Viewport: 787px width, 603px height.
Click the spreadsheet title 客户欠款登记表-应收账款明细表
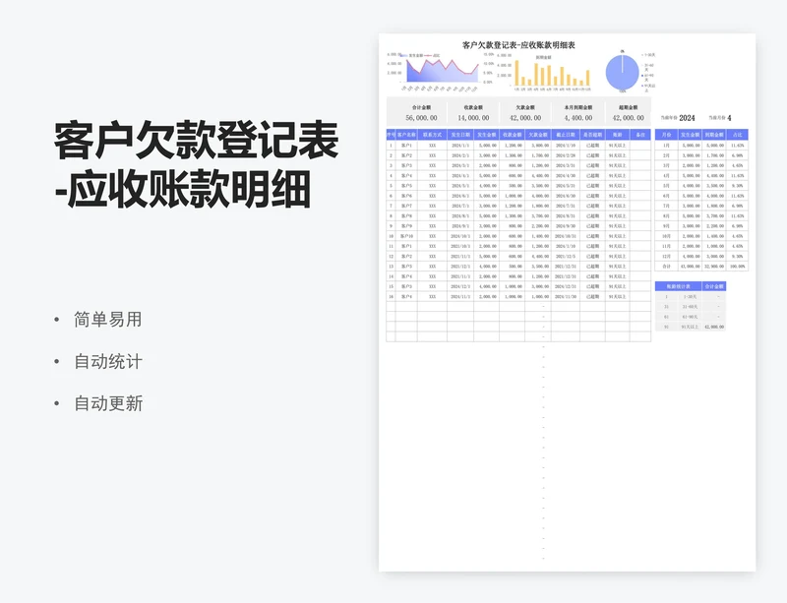[x=518, y=45]
